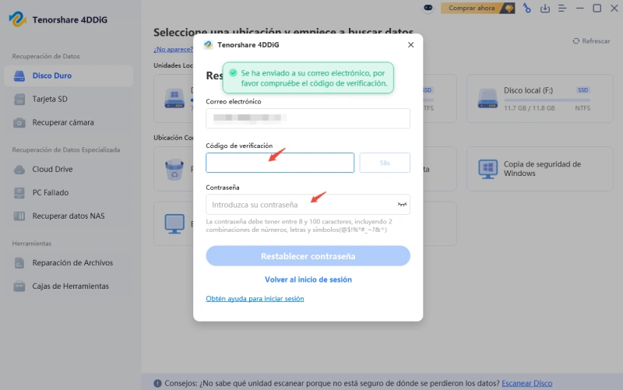
Task: Open Recuperar cámara option
Action: click(69, 122)
